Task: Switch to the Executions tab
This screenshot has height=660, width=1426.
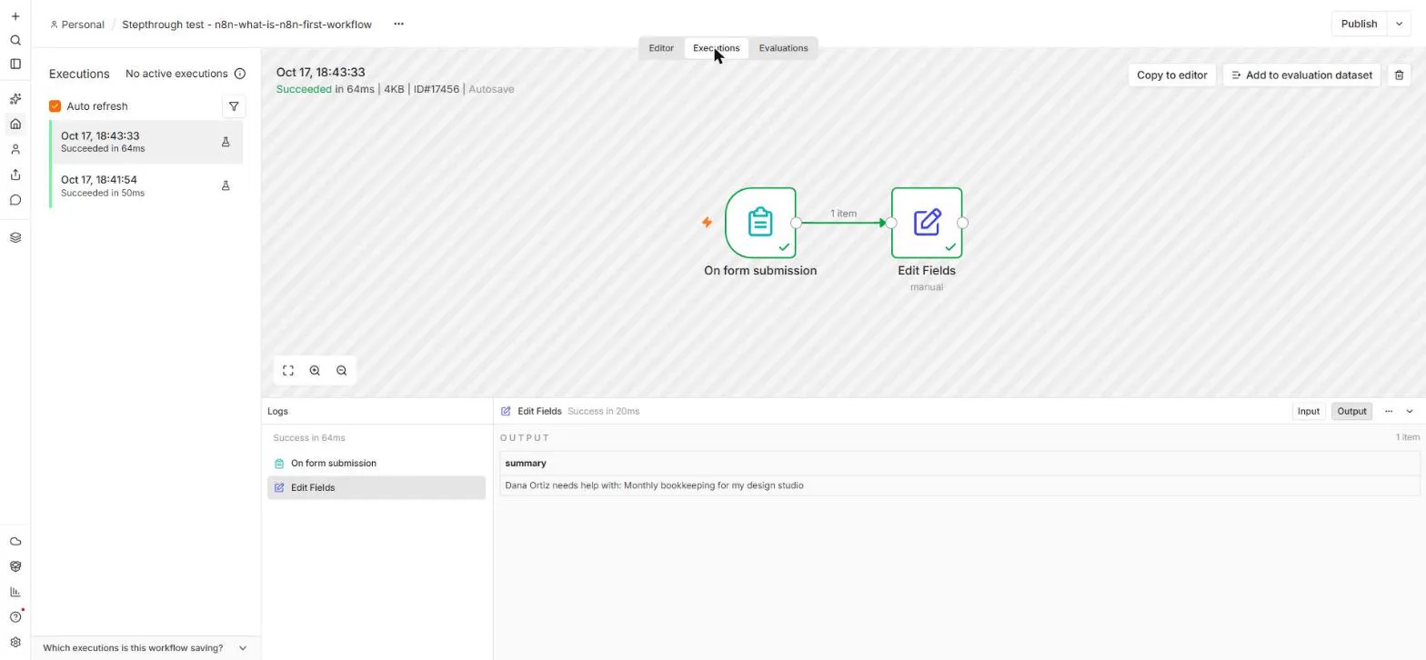Action: (x=717, y=48)
